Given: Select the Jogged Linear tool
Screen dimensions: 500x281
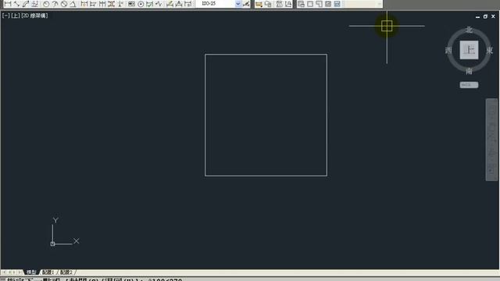Looking at the screenshot, I should tap(159, 4).
